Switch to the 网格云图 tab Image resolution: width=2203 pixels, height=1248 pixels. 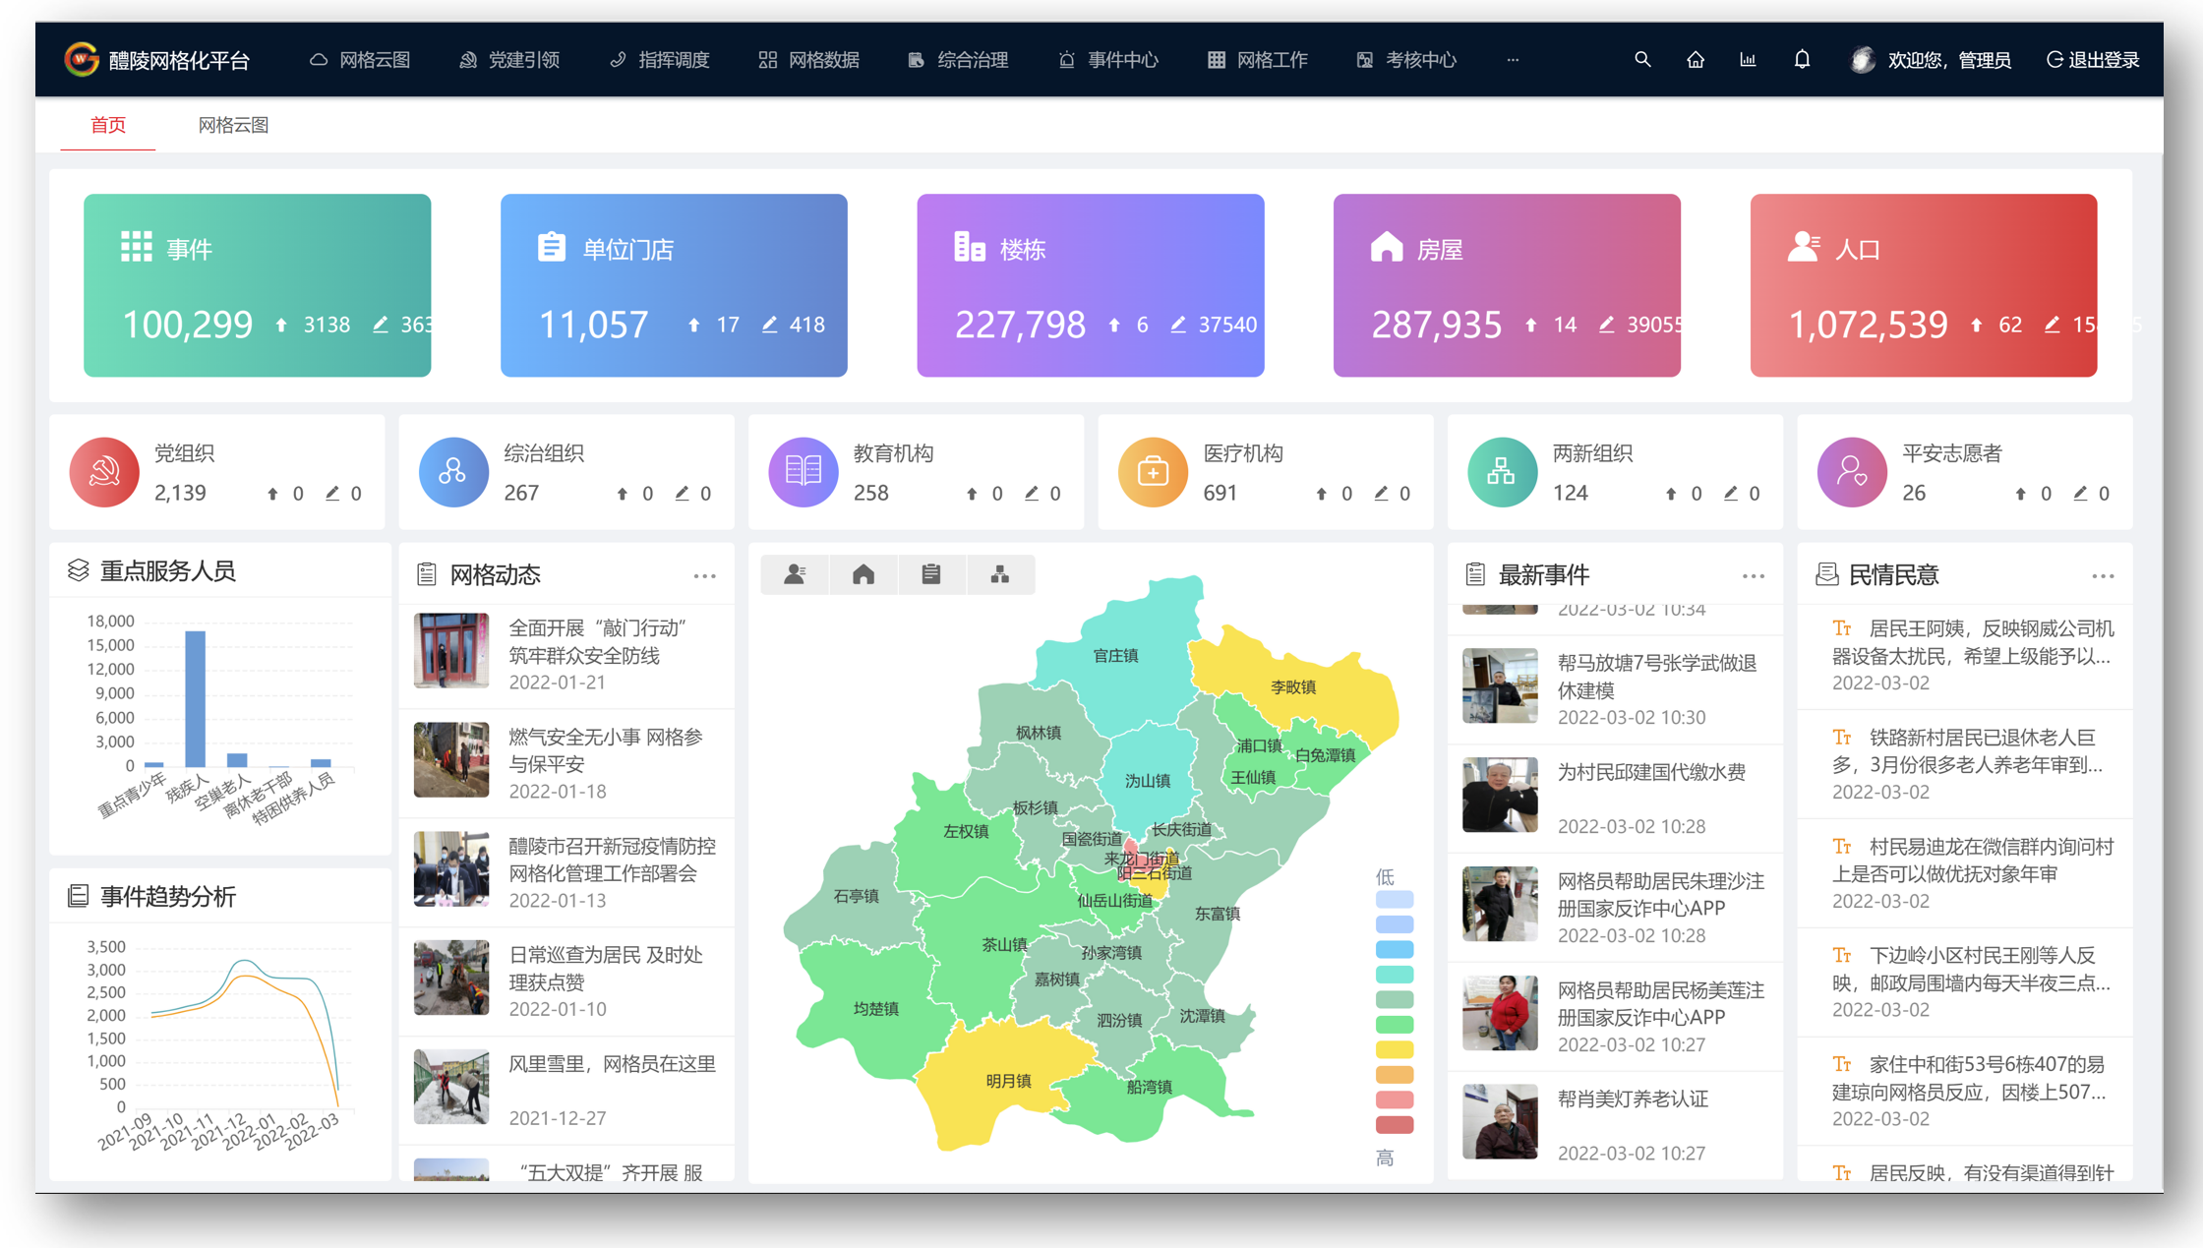coord(233,125)
